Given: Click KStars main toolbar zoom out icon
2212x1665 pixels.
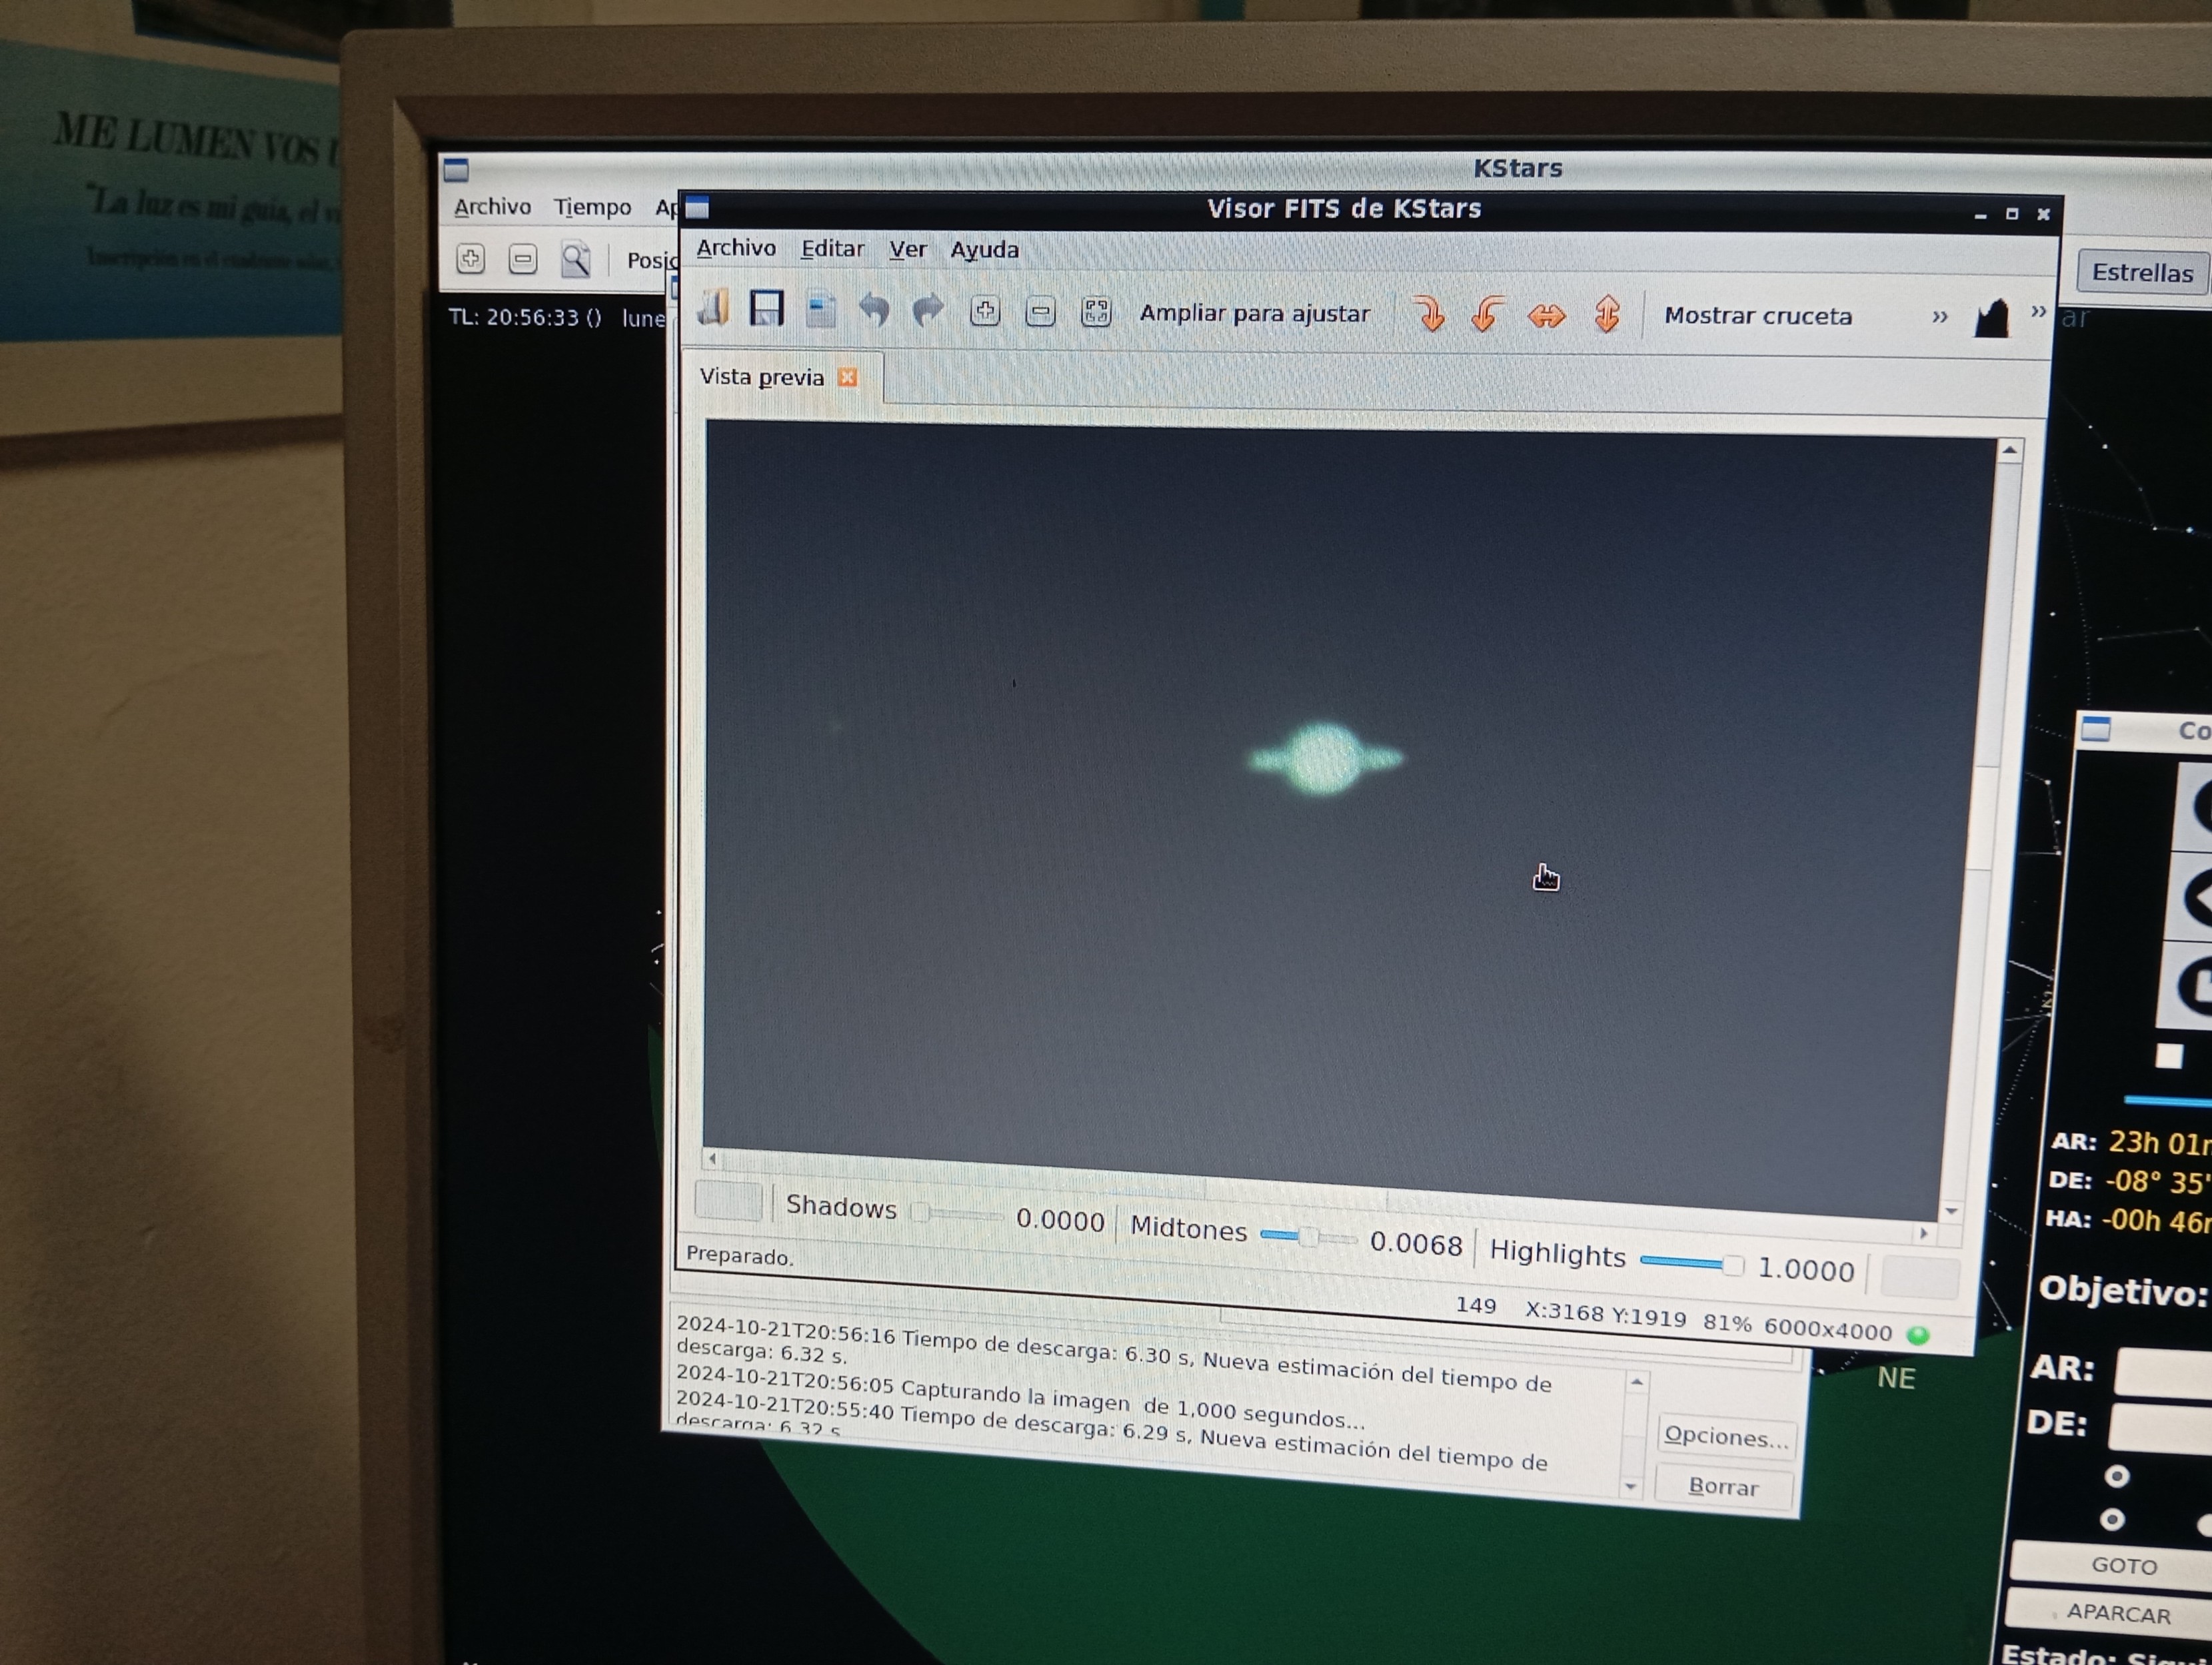Looking at the screenshot, I should 523,260.
